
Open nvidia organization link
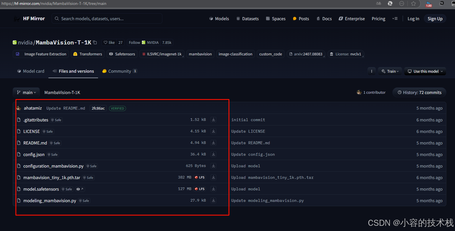click(25, 42)
